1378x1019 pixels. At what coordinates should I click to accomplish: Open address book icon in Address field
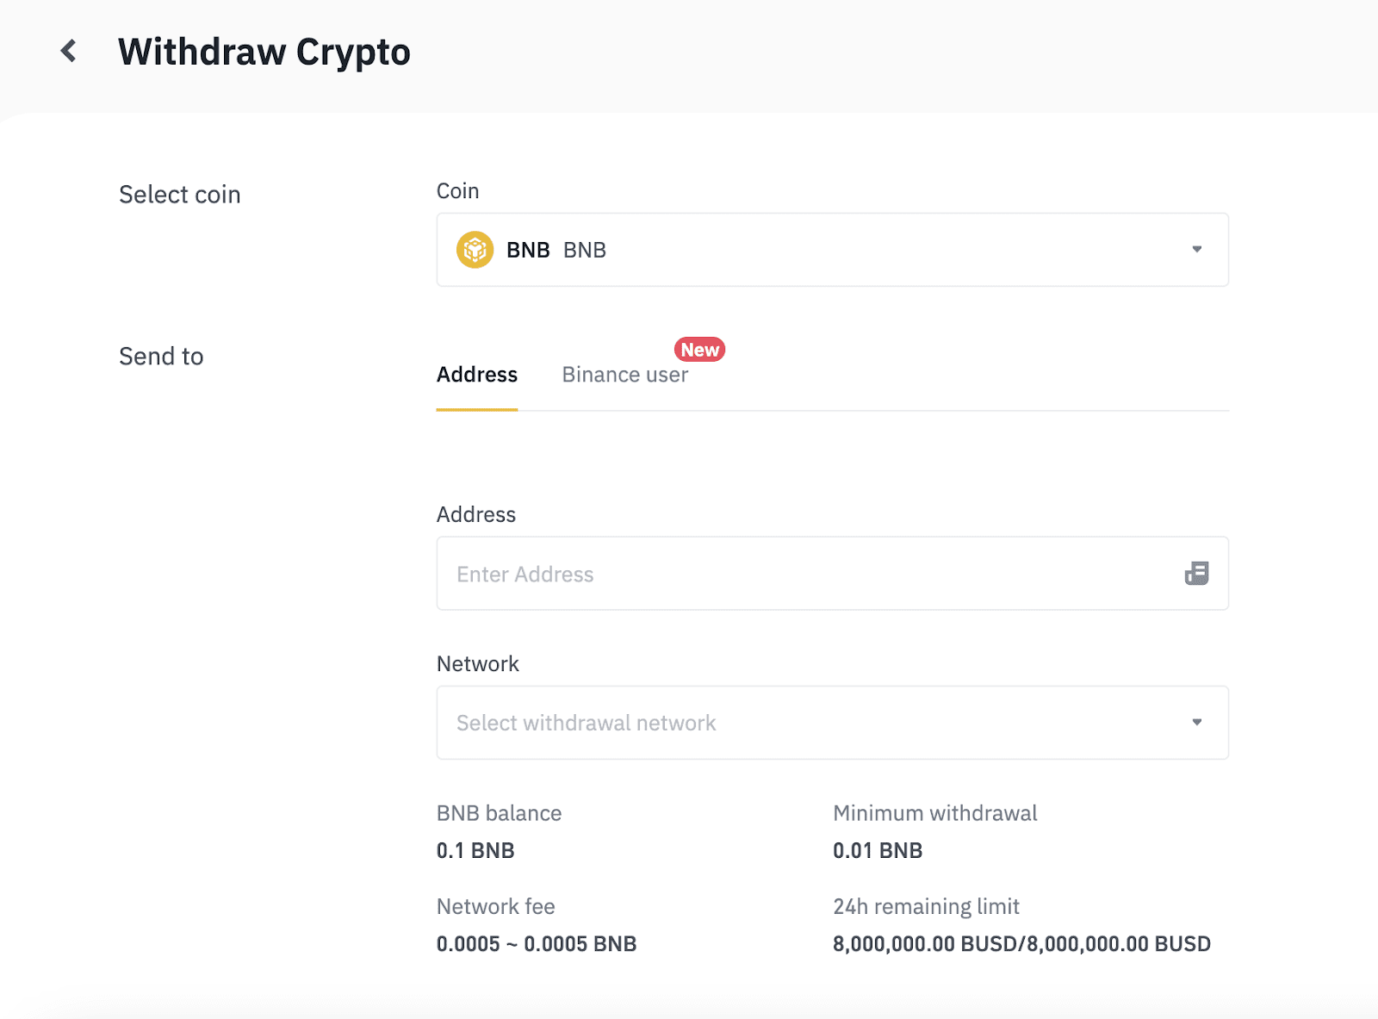1196,574
